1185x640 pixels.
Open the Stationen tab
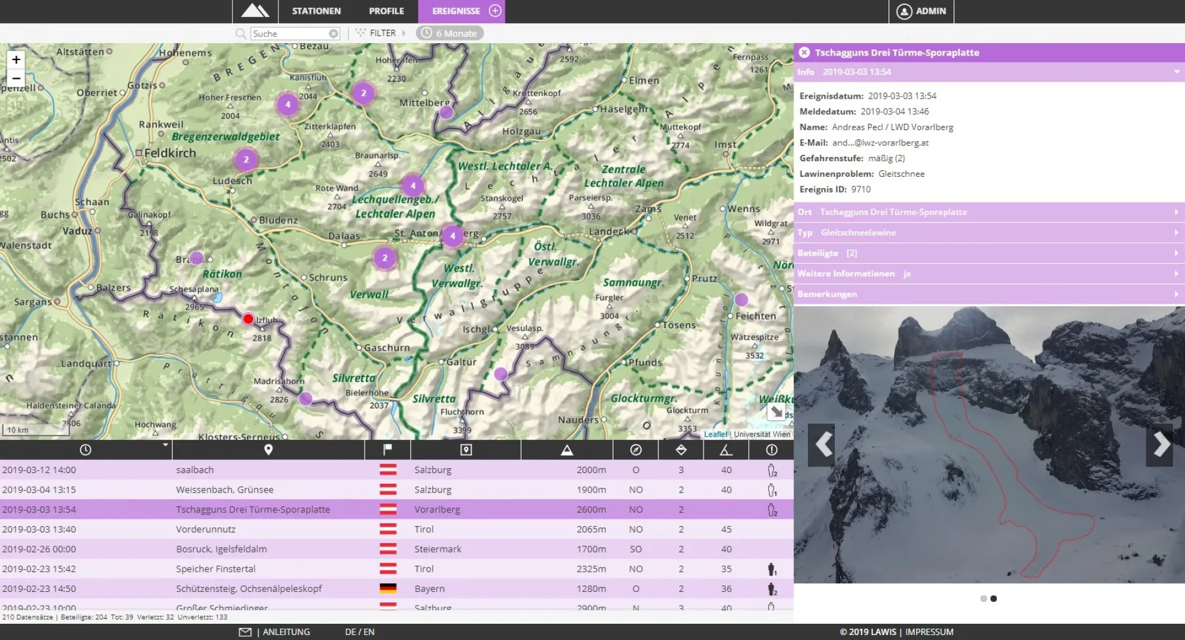(x=316, y=11)
